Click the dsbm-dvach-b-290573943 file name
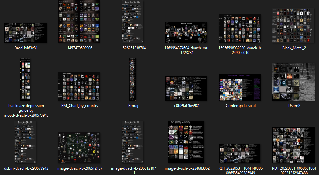Image resolution: width=319 pixels, height=175 pixels. [26, 168]
